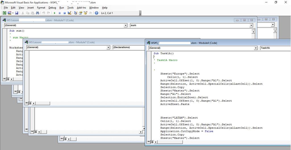
Task: Click the Paste clipboard icon
Action: pos(32,13)
